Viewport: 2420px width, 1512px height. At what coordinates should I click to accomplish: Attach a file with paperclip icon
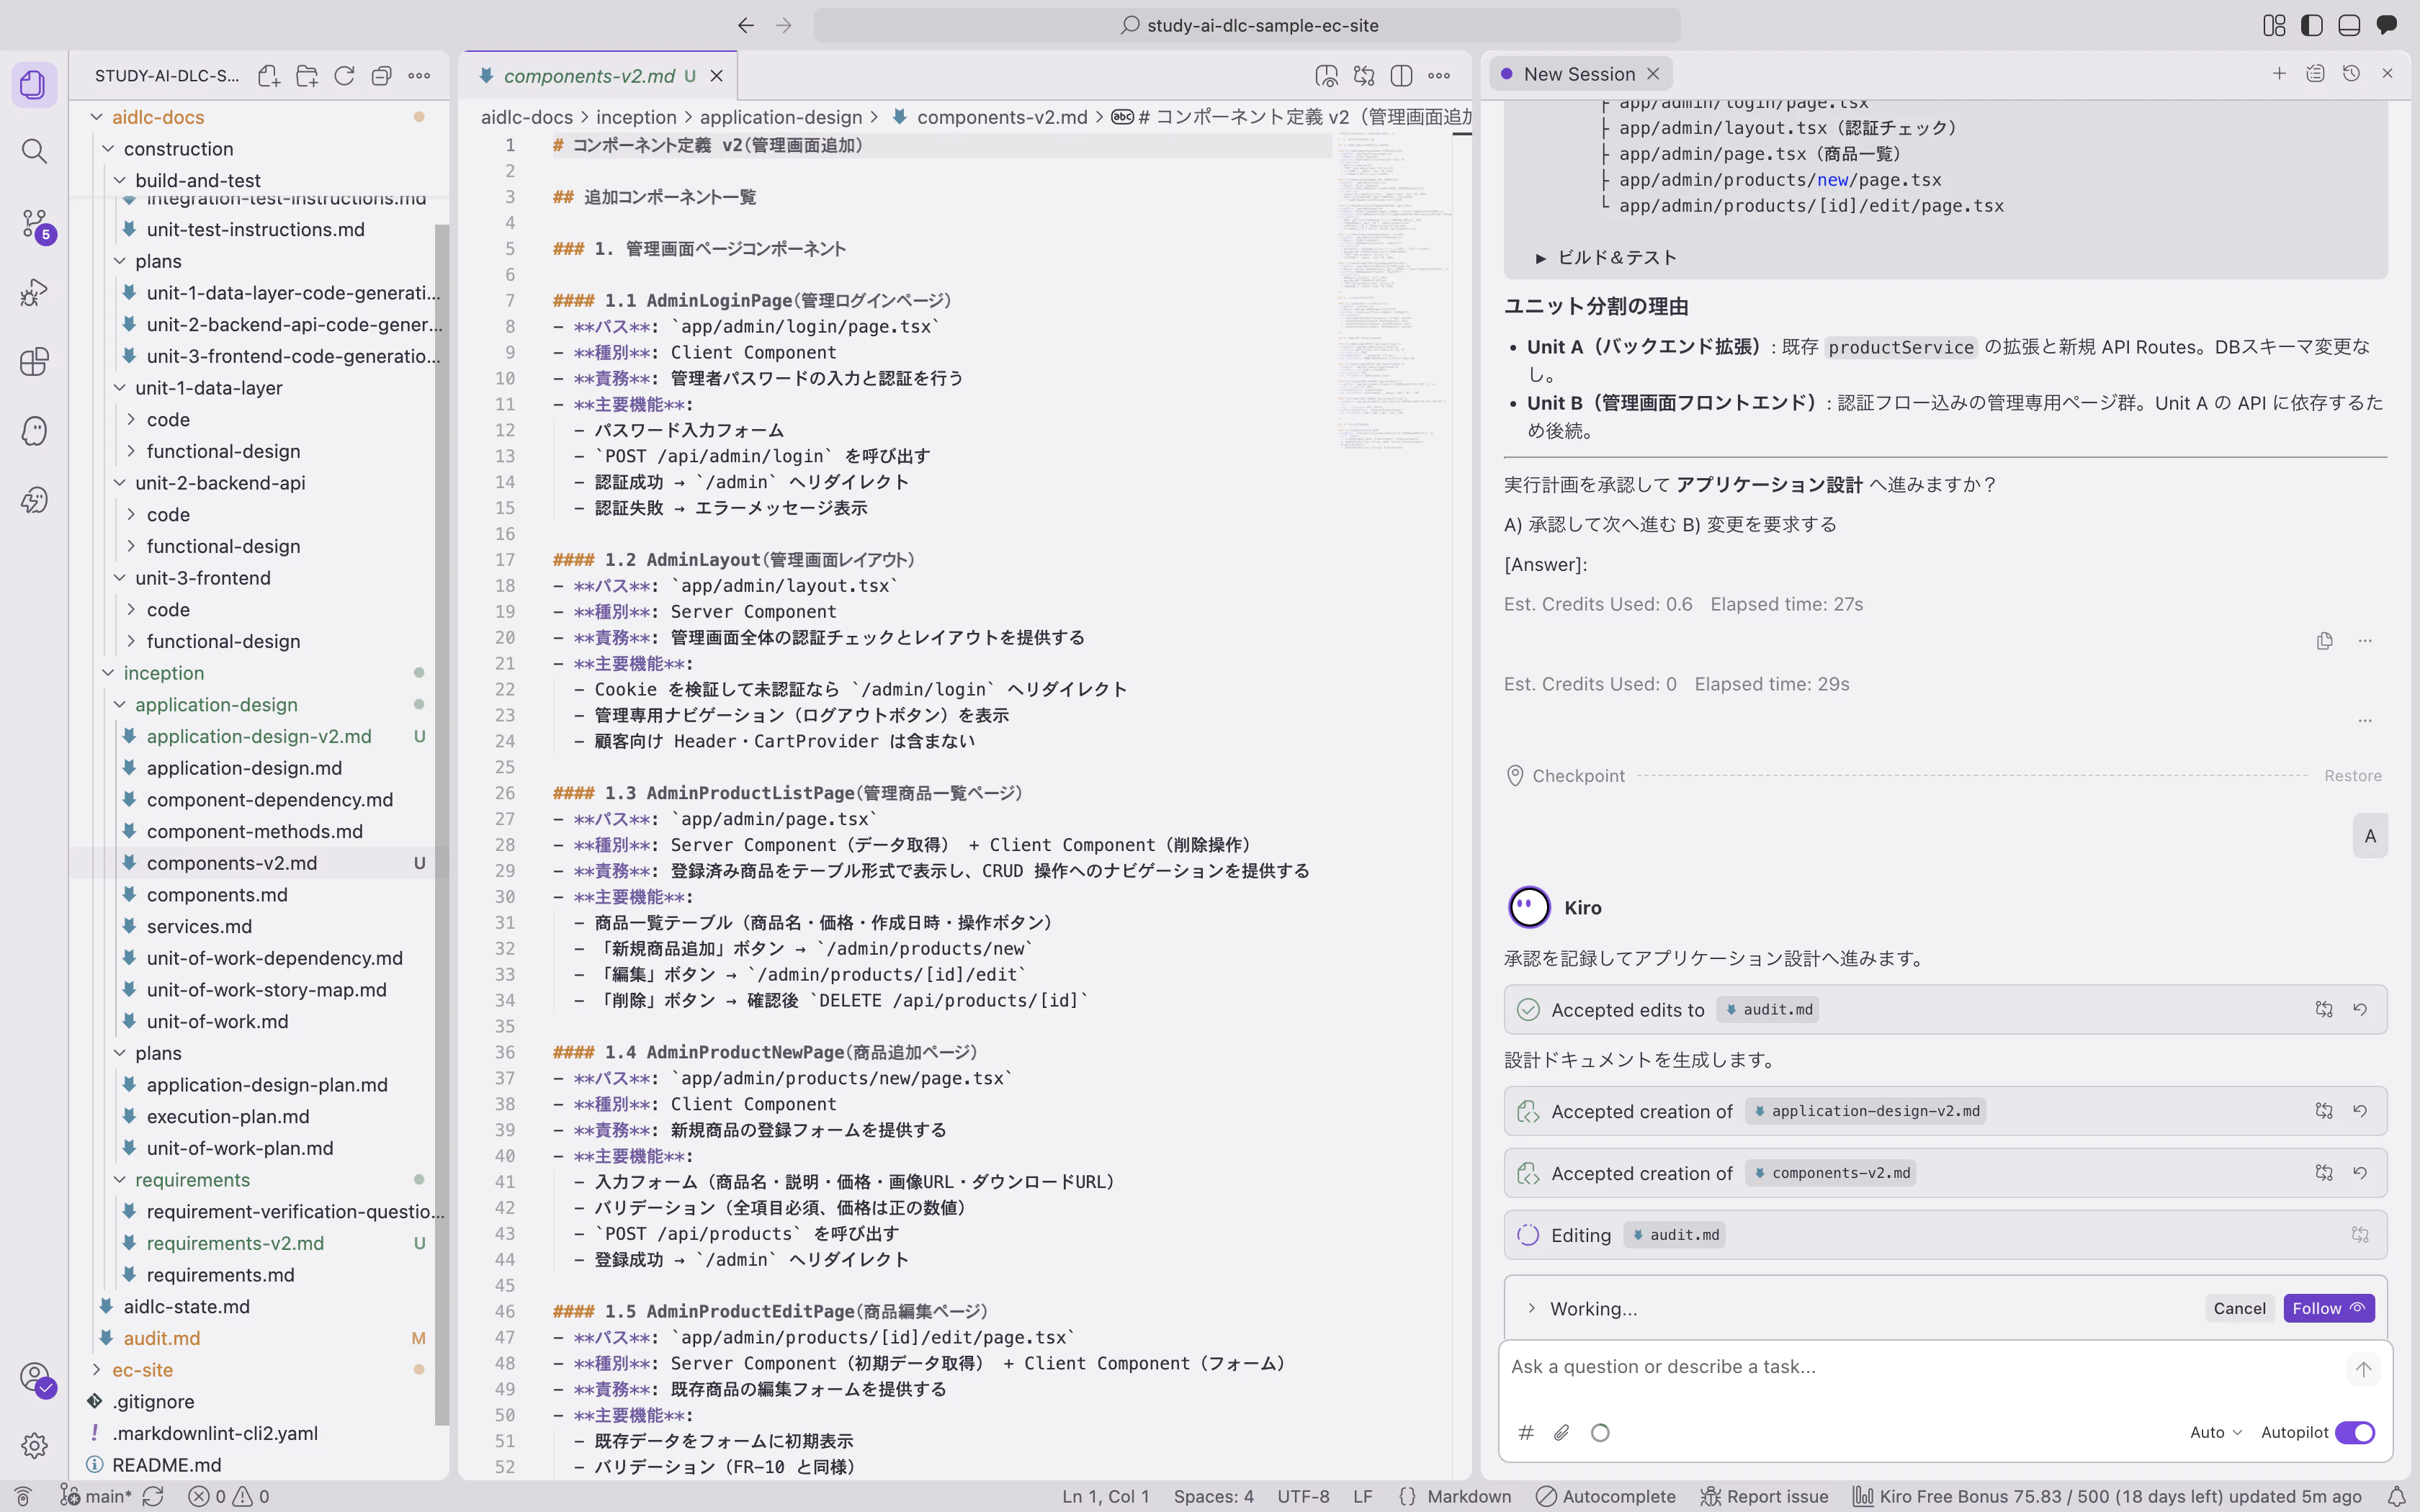click(1562, 1432)
